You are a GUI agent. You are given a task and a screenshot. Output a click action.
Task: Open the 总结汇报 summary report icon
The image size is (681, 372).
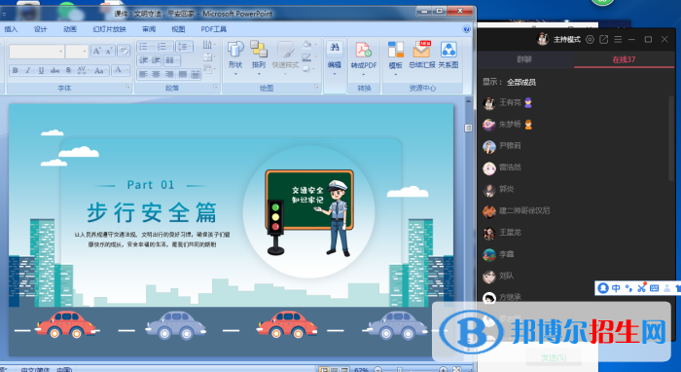(x=421, y=56)
